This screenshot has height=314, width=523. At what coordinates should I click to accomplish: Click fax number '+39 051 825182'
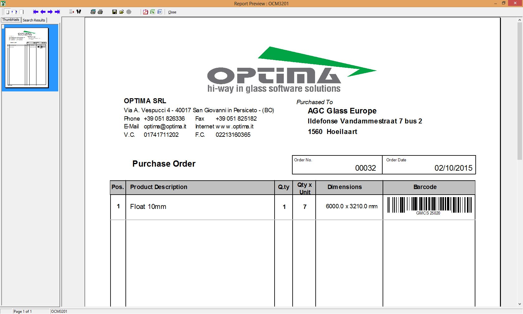click(236, 119)
